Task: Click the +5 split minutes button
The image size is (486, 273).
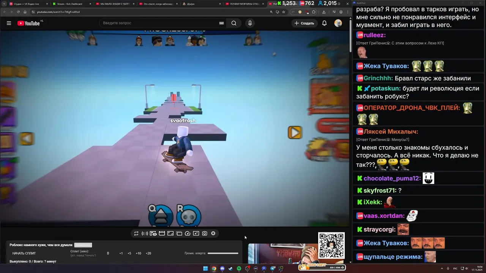Action: pyautogui.click(x=129, y=253)
